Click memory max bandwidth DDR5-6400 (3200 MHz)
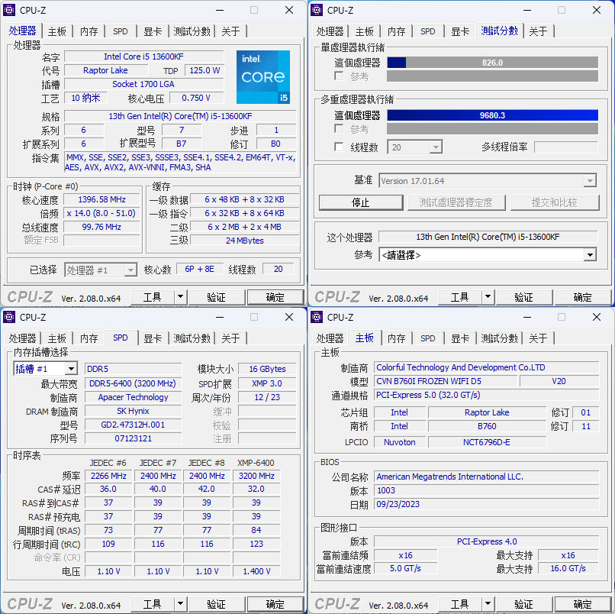615x614 pixels. pyautogui.click(x=133, y=383)
